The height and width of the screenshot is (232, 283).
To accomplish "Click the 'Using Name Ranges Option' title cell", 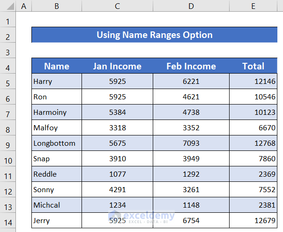I will (x=154, y=35).
